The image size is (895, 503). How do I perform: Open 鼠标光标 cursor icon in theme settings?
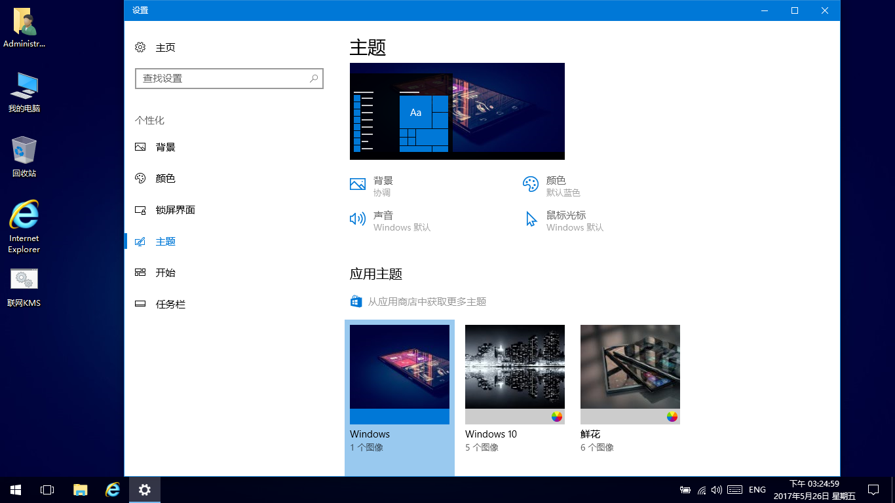[531, 219]
